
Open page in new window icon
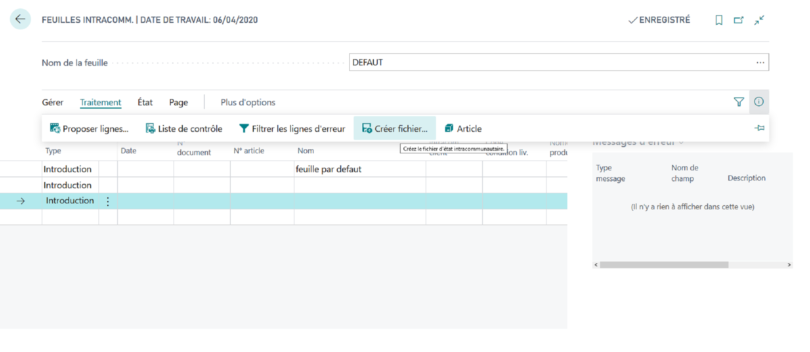tap(738, 20)
